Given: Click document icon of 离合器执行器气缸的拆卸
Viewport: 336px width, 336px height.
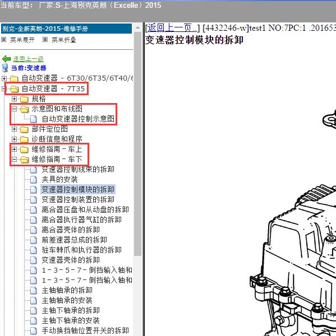Looking at the screenshot, I should (34, 220).
